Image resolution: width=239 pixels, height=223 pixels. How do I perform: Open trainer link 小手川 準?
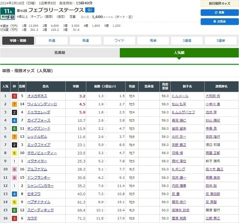pyautogui.click(x=213, y=104)
